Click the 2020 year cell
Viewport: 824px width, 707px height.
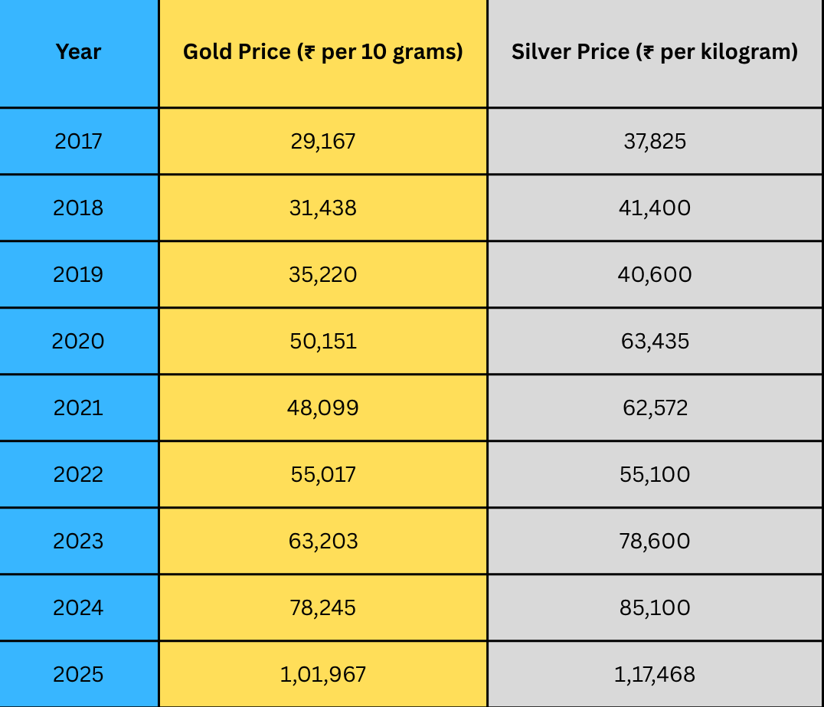[78, 341]
